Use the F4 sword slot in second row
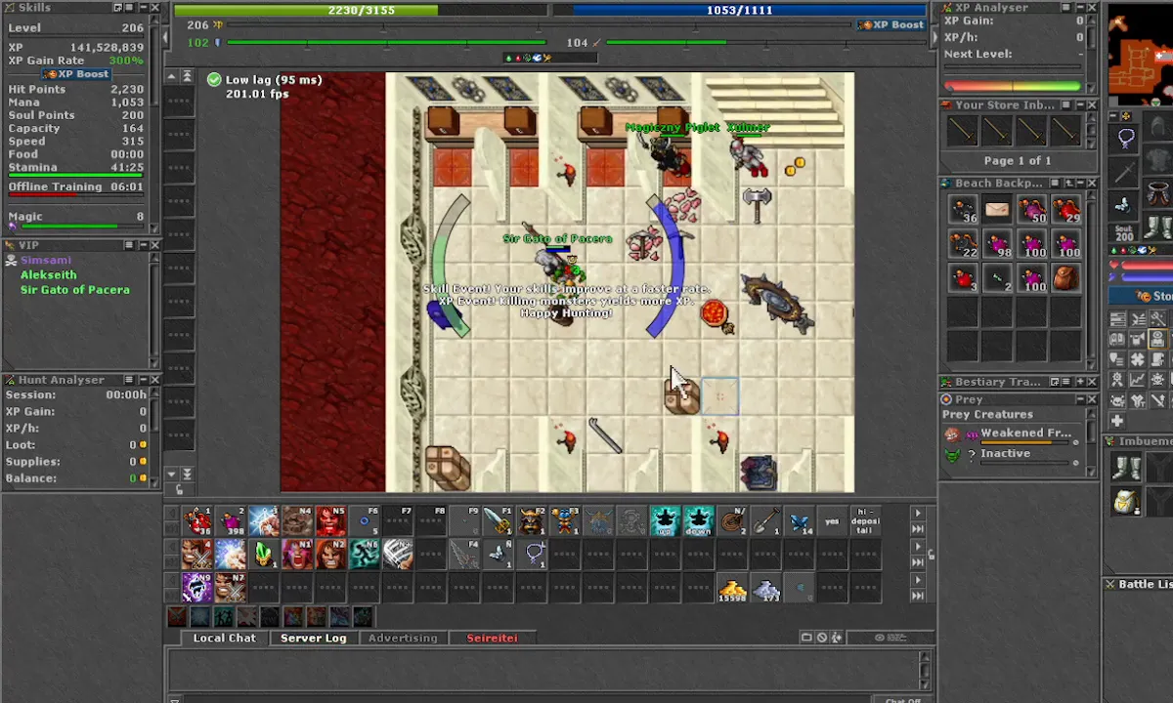Viewport: 1173px width, 703px height. coord(464,554)
